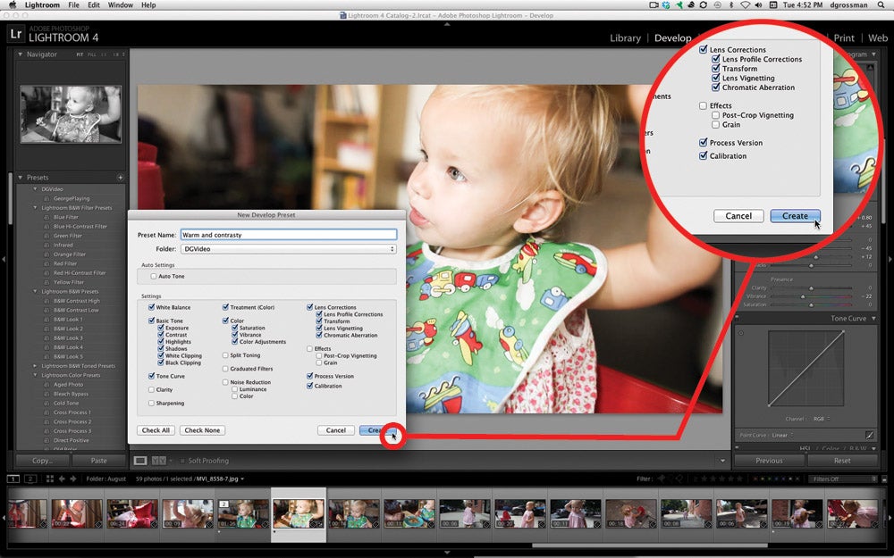Filter the filmstrip by star rating
Image resolution: width=894 pixels, height=558 pixels.
tap(719, 479)
